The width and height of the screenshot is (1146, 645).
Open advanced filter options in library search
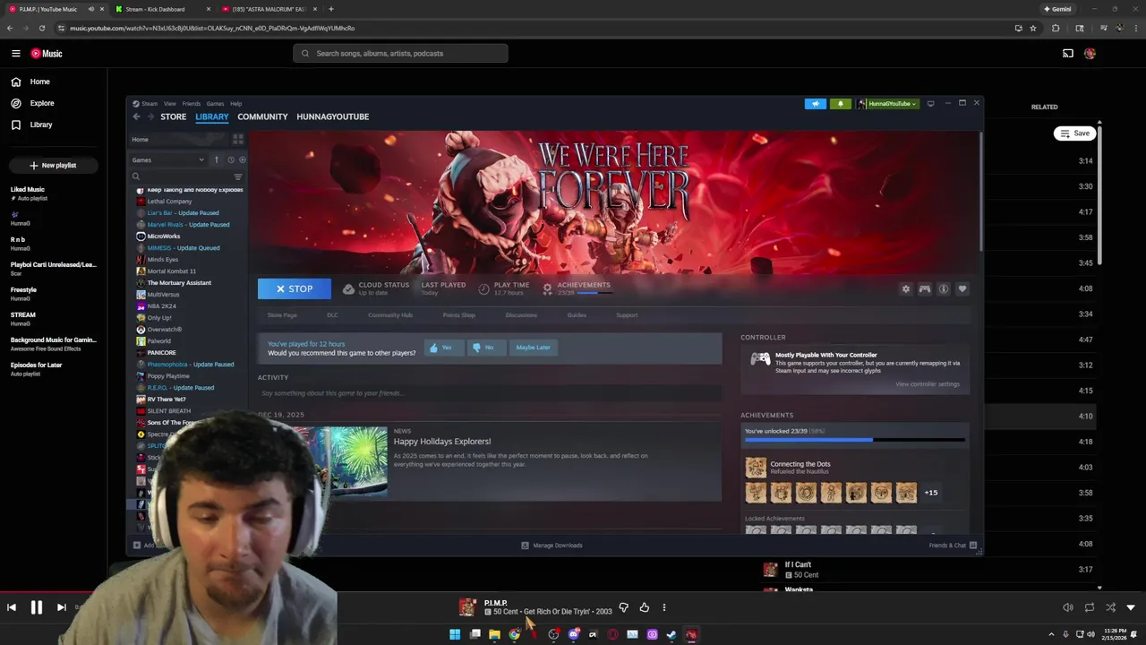coord(238,177)
